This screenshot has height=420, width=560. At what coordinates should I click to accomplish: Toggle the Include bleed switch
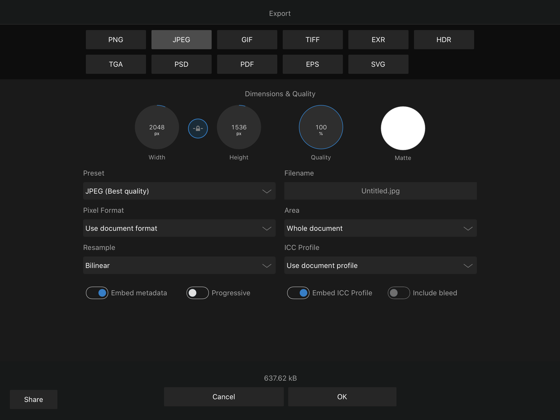point(399,293)
